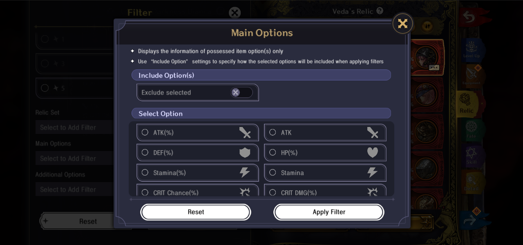
Task: Click the Veda's Relic help question mark
Action: [380, 11]
